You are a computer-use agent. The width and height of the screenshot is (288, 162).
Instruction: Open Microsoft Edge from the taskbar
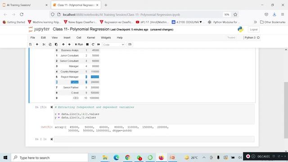tap(116, 157)
